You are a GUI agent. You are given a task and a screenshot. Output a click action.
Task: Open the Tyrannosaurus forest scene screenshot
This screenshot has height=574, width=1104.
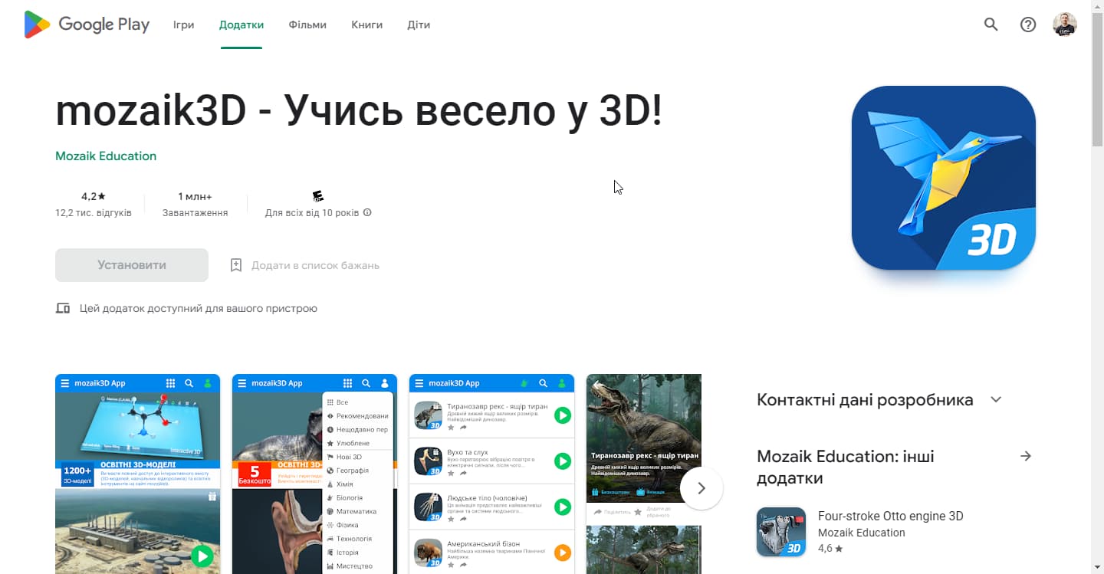644,474
